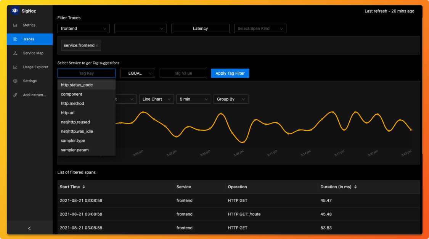Click the SigNoz eye logo icon
The width and height of the screenshot is (429, 239).
15,11
